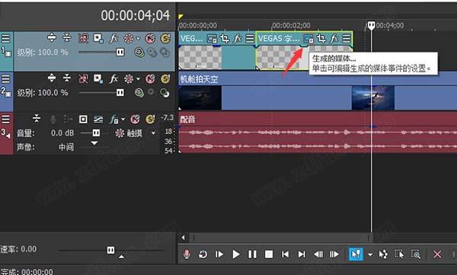Play the timeline from cursor
The width and height of the screenshot is (457, 275).
236,254
